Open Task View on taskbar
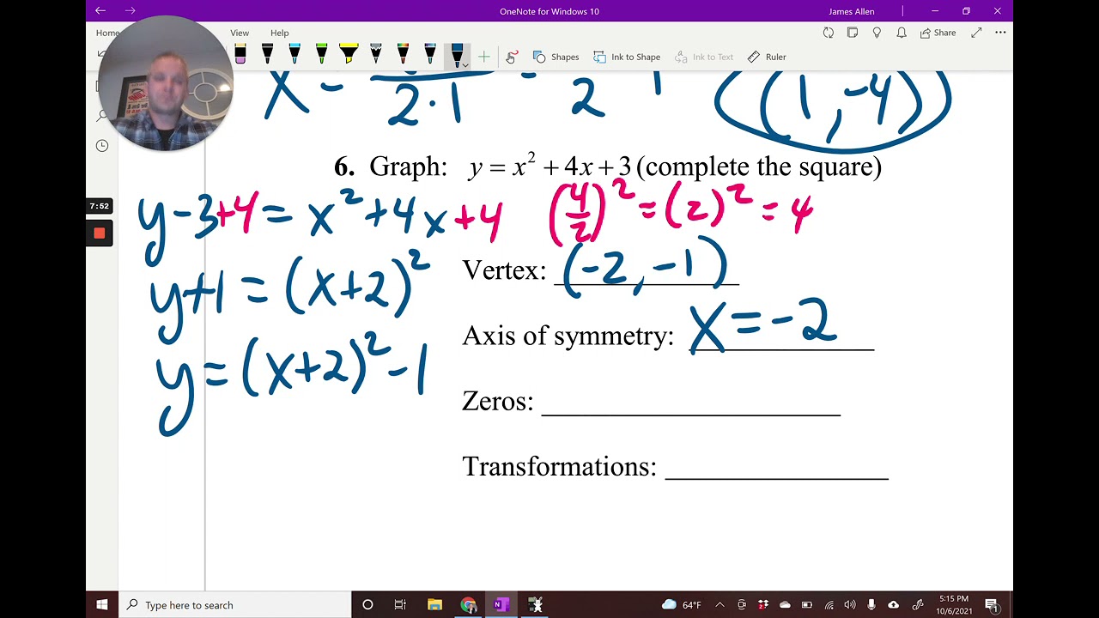 pyautogui.click(x=400, y=605)
